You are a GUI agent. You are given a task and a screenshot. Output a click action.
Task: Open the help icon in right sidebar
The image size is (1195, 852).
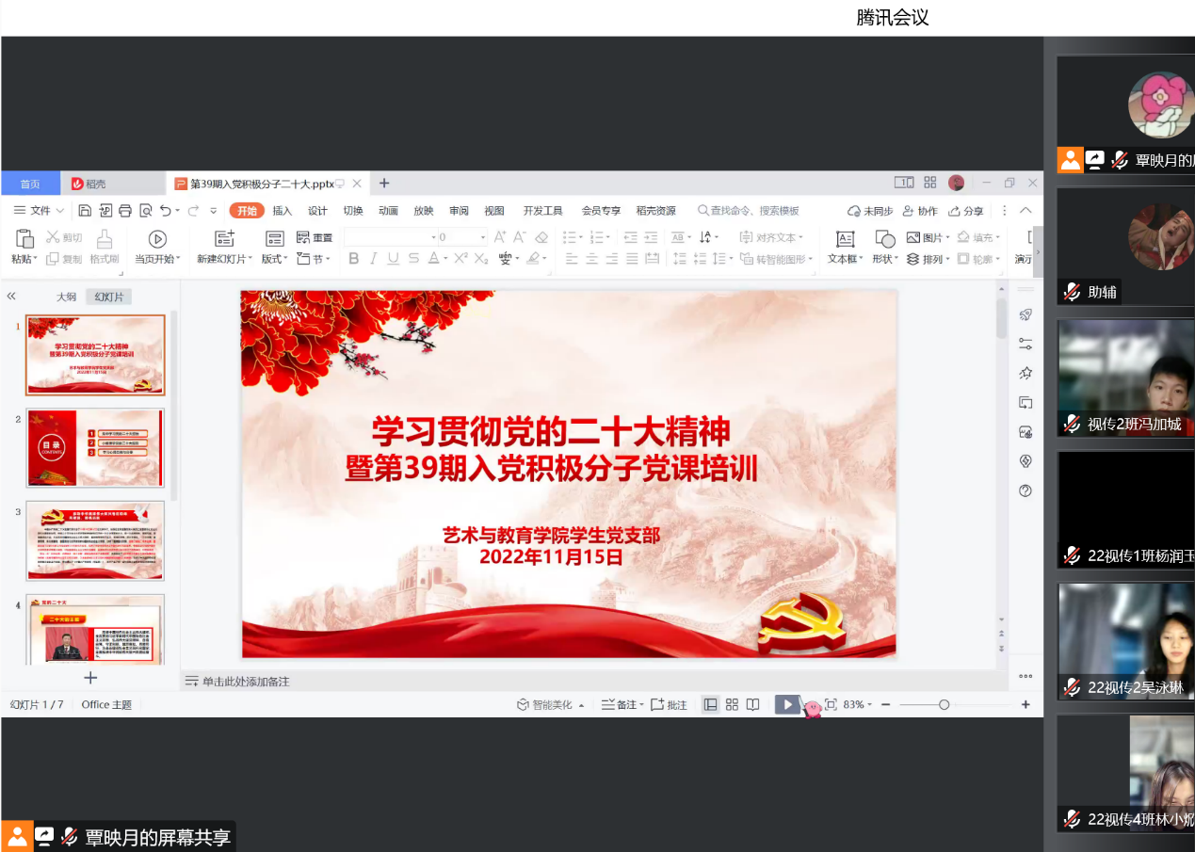tap(1025, 490)
